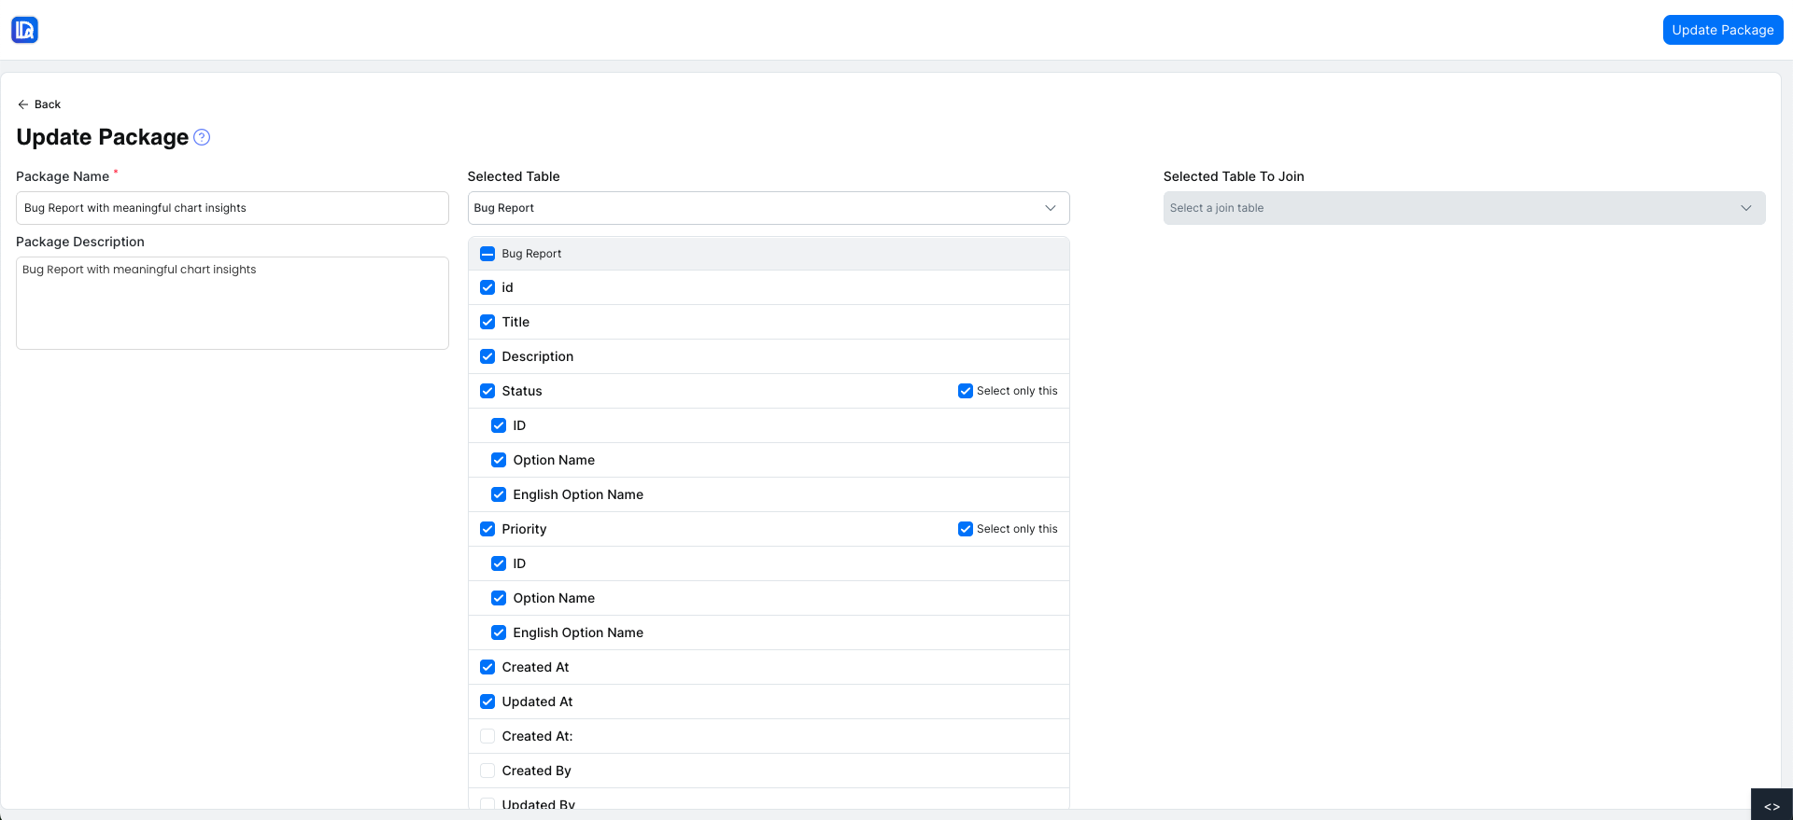Image resolution: width=1793 pixels, height=820 pixels.
Task: Check the Created By checkbox
Action: pos(487,771)
